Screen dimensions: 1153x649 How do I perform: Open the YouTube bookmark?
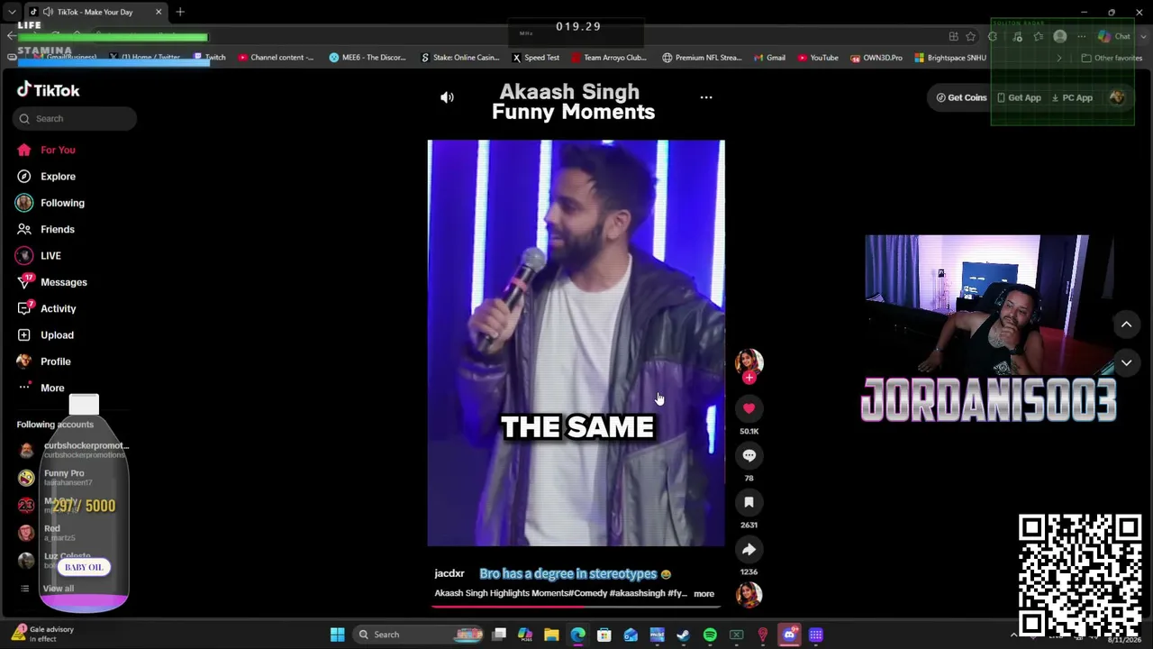(818, 58)
